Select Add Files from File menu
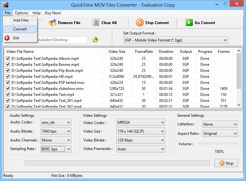The height and width of the screenshot is (181, 246). tap(20, 20)
